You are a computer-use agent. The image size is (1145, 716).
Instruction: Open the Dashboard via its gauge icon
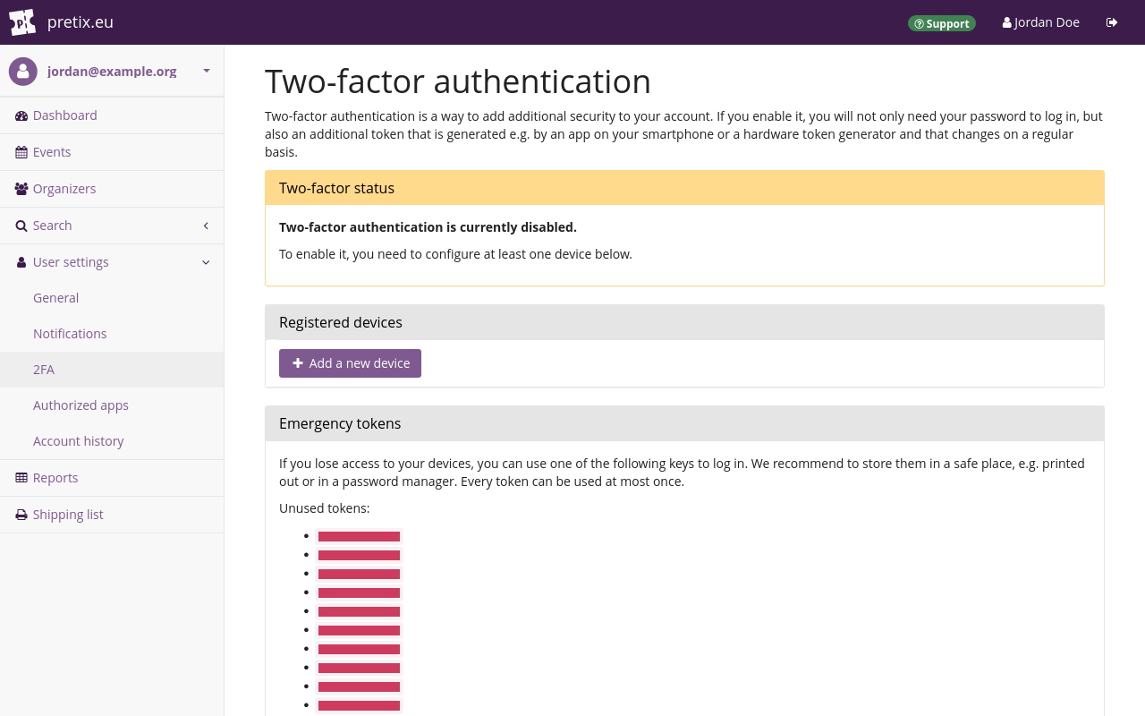click(20, 115)
